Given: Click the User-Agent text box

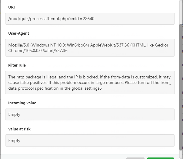Looking at the screenshot, I should (90, 48).
